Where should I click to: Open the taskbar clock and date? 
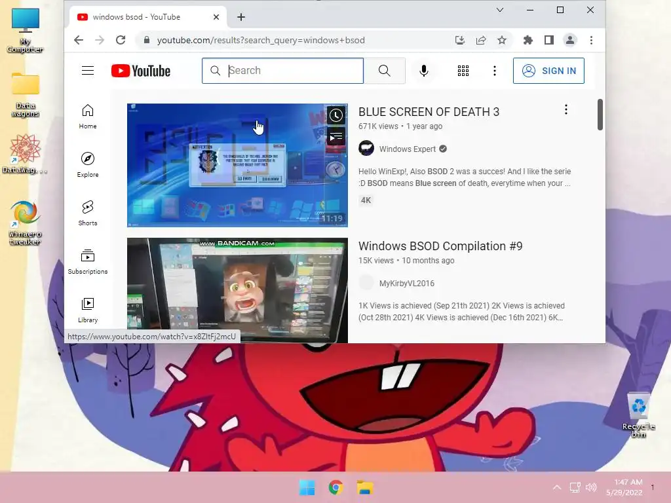pyautogui.click(x=624, y=487)
